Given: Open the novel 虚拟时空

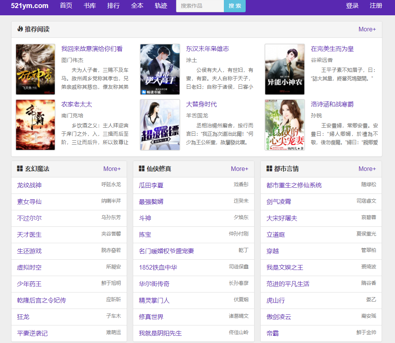Looking at the screenshot, I should 29,268.
